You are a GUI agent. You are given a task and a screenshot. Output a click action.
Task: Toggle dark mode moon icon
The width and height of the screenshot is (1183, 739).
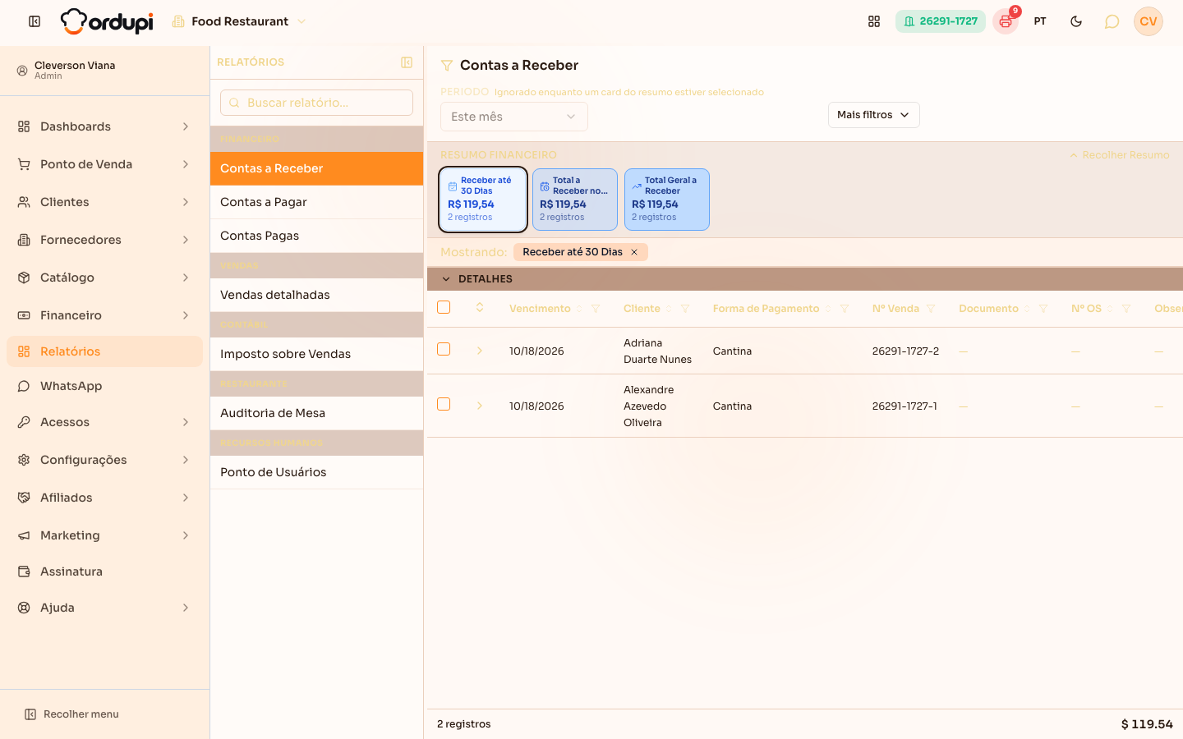click(1076, 21)
